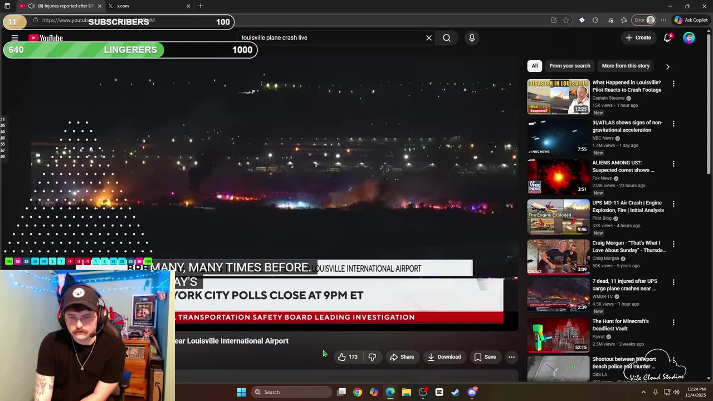Click the magnifier search button

click(x=447, y=38)
